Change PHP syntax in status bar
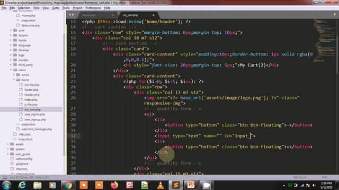Image resolution: width=339 pixels, height=190 pixels. [324, 177]
